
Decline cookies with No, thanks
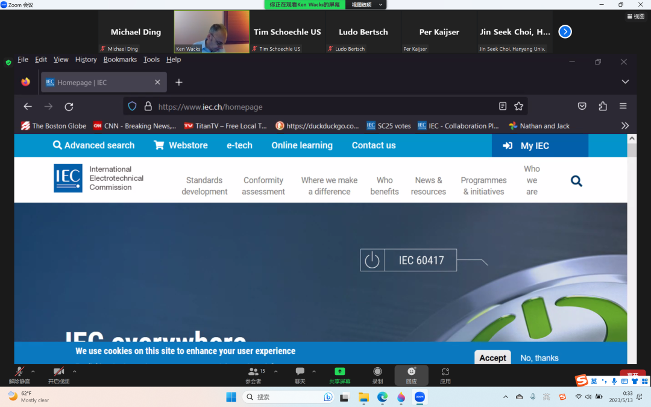pos(539,358)
